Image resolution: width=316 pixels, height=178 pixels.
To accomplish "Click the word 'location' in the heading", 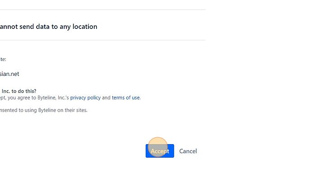I will pyautogui.click(x=85, y=27).
